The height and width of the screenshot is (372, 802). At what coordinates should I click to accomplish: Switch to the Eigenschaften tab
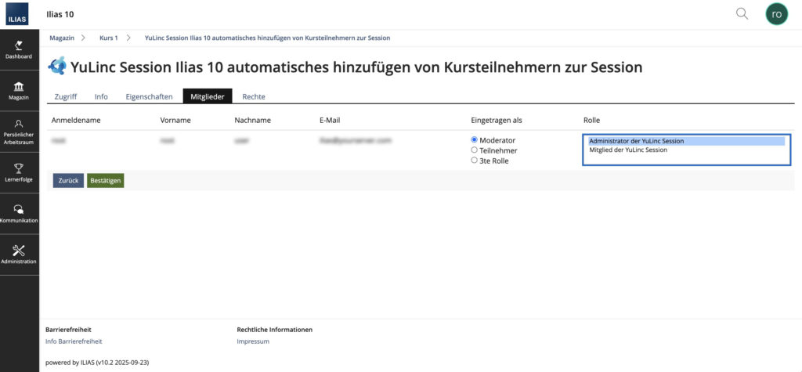(x=149, y=96)
